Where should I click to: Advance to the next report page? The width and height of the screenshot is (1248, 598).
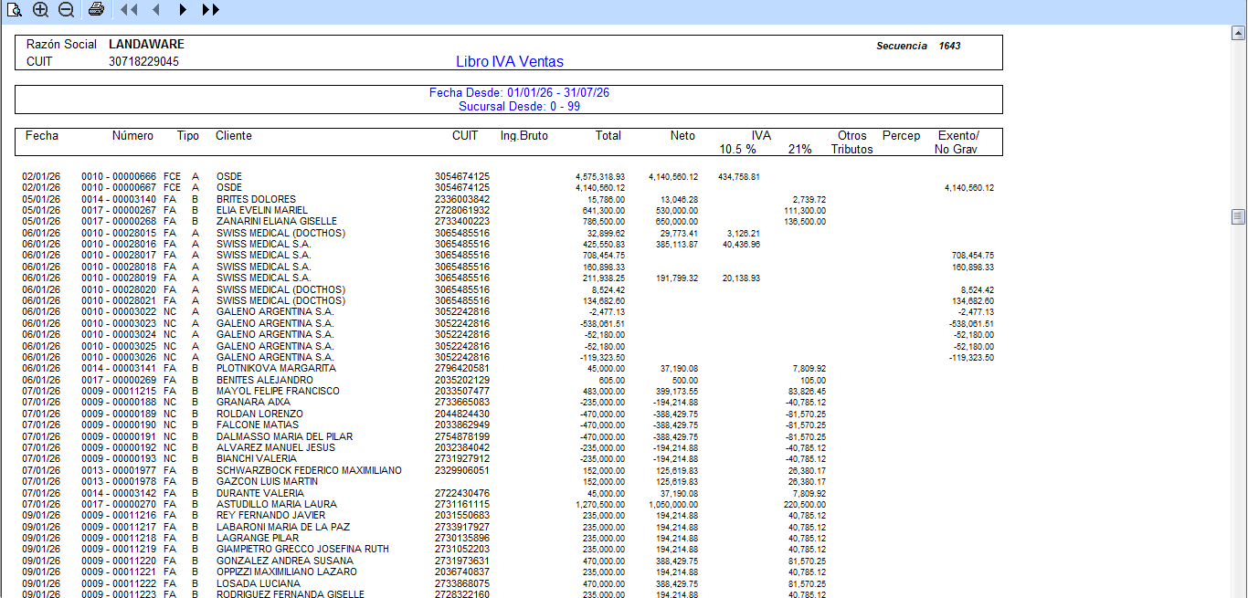183,10
